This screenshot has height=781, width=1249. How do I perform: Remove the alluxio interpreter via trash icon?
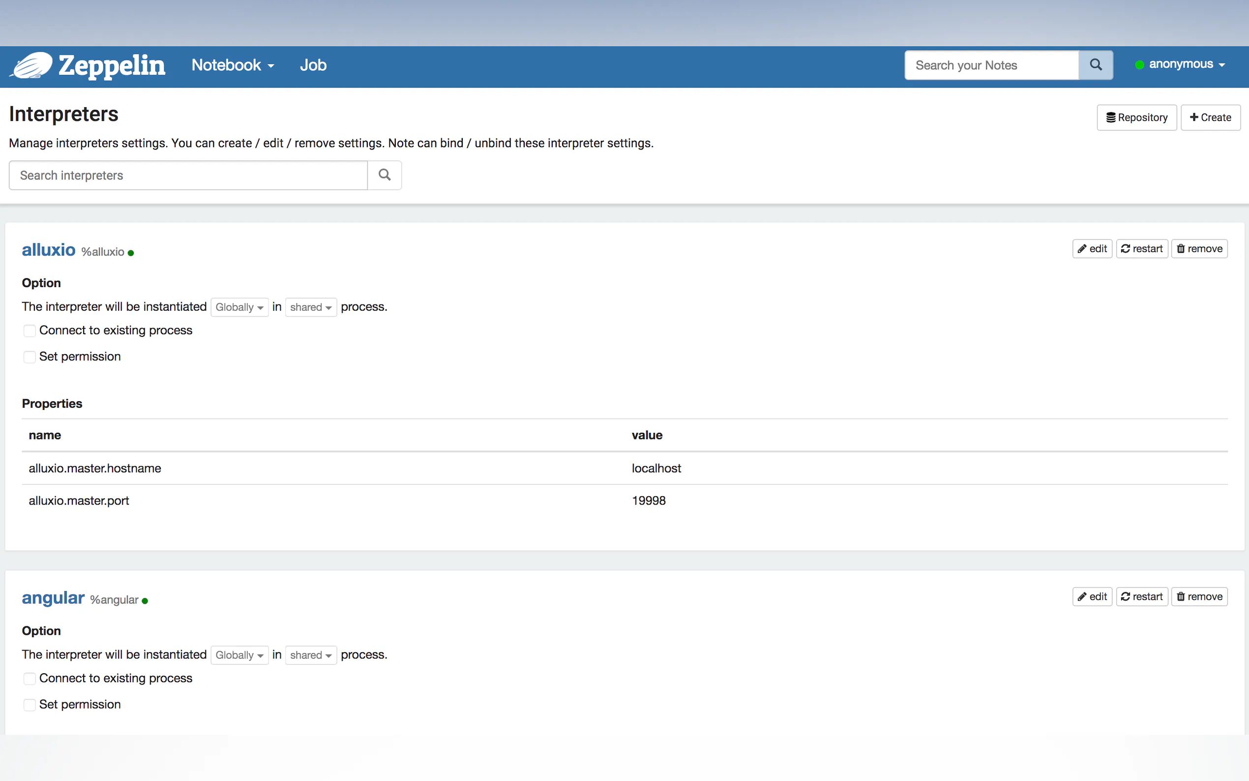coord(1181,249)
